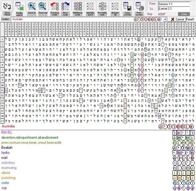Click the matrix row number 17 header
Image resolution: width=196 pixels, height=191 pixels.
coord(2,121)
